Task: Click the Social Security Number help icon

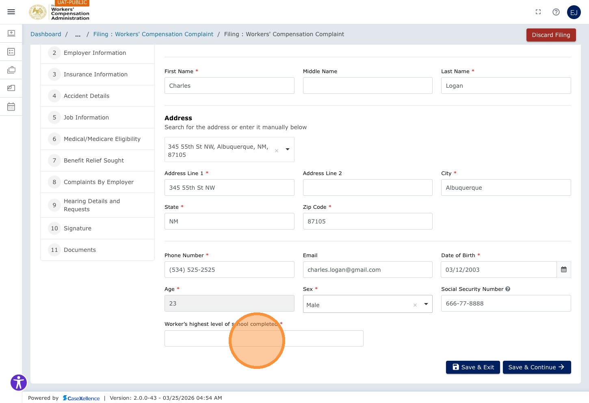Action: pyautogui.click(x=508, y=289)
